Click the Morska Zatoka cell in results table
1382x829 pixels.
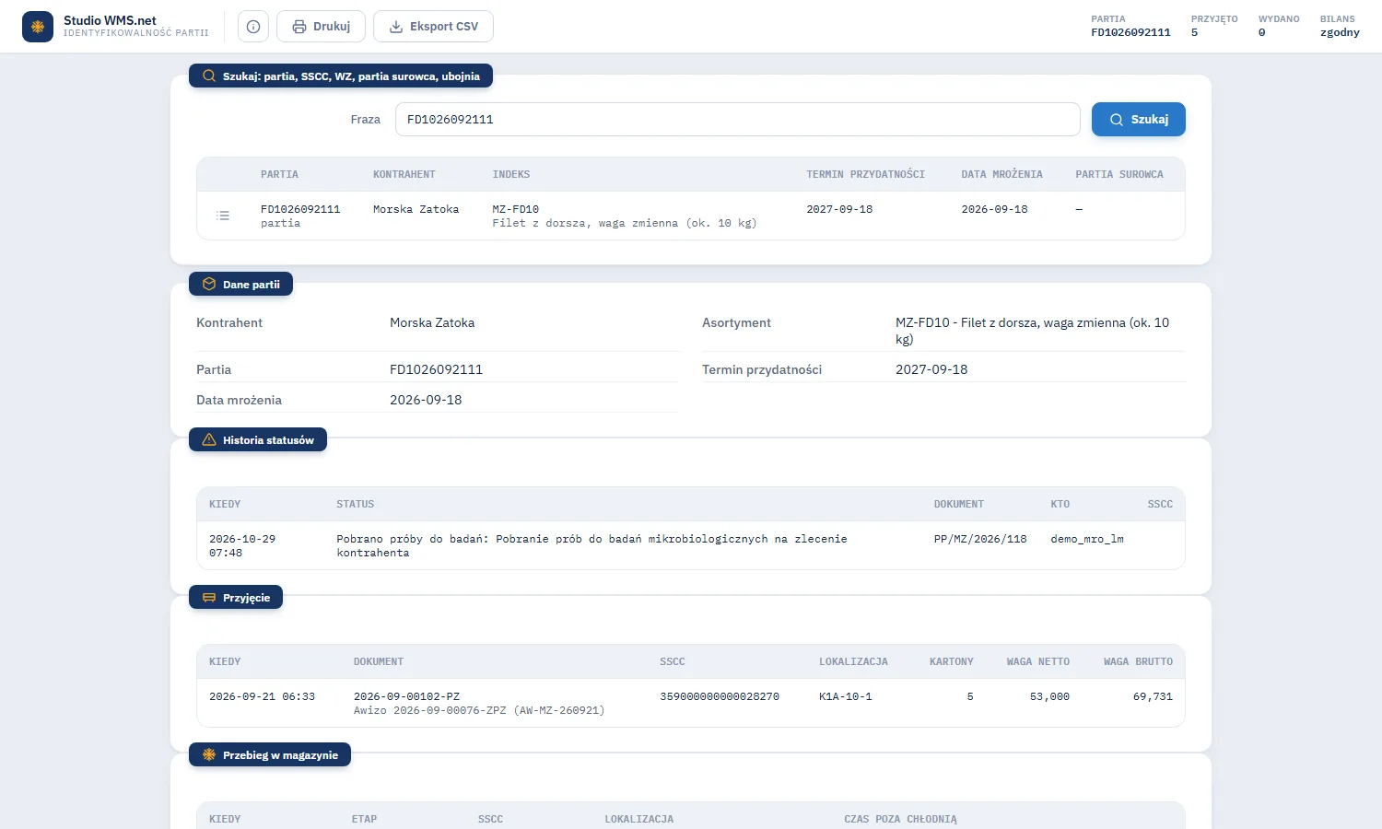[416, 209]
